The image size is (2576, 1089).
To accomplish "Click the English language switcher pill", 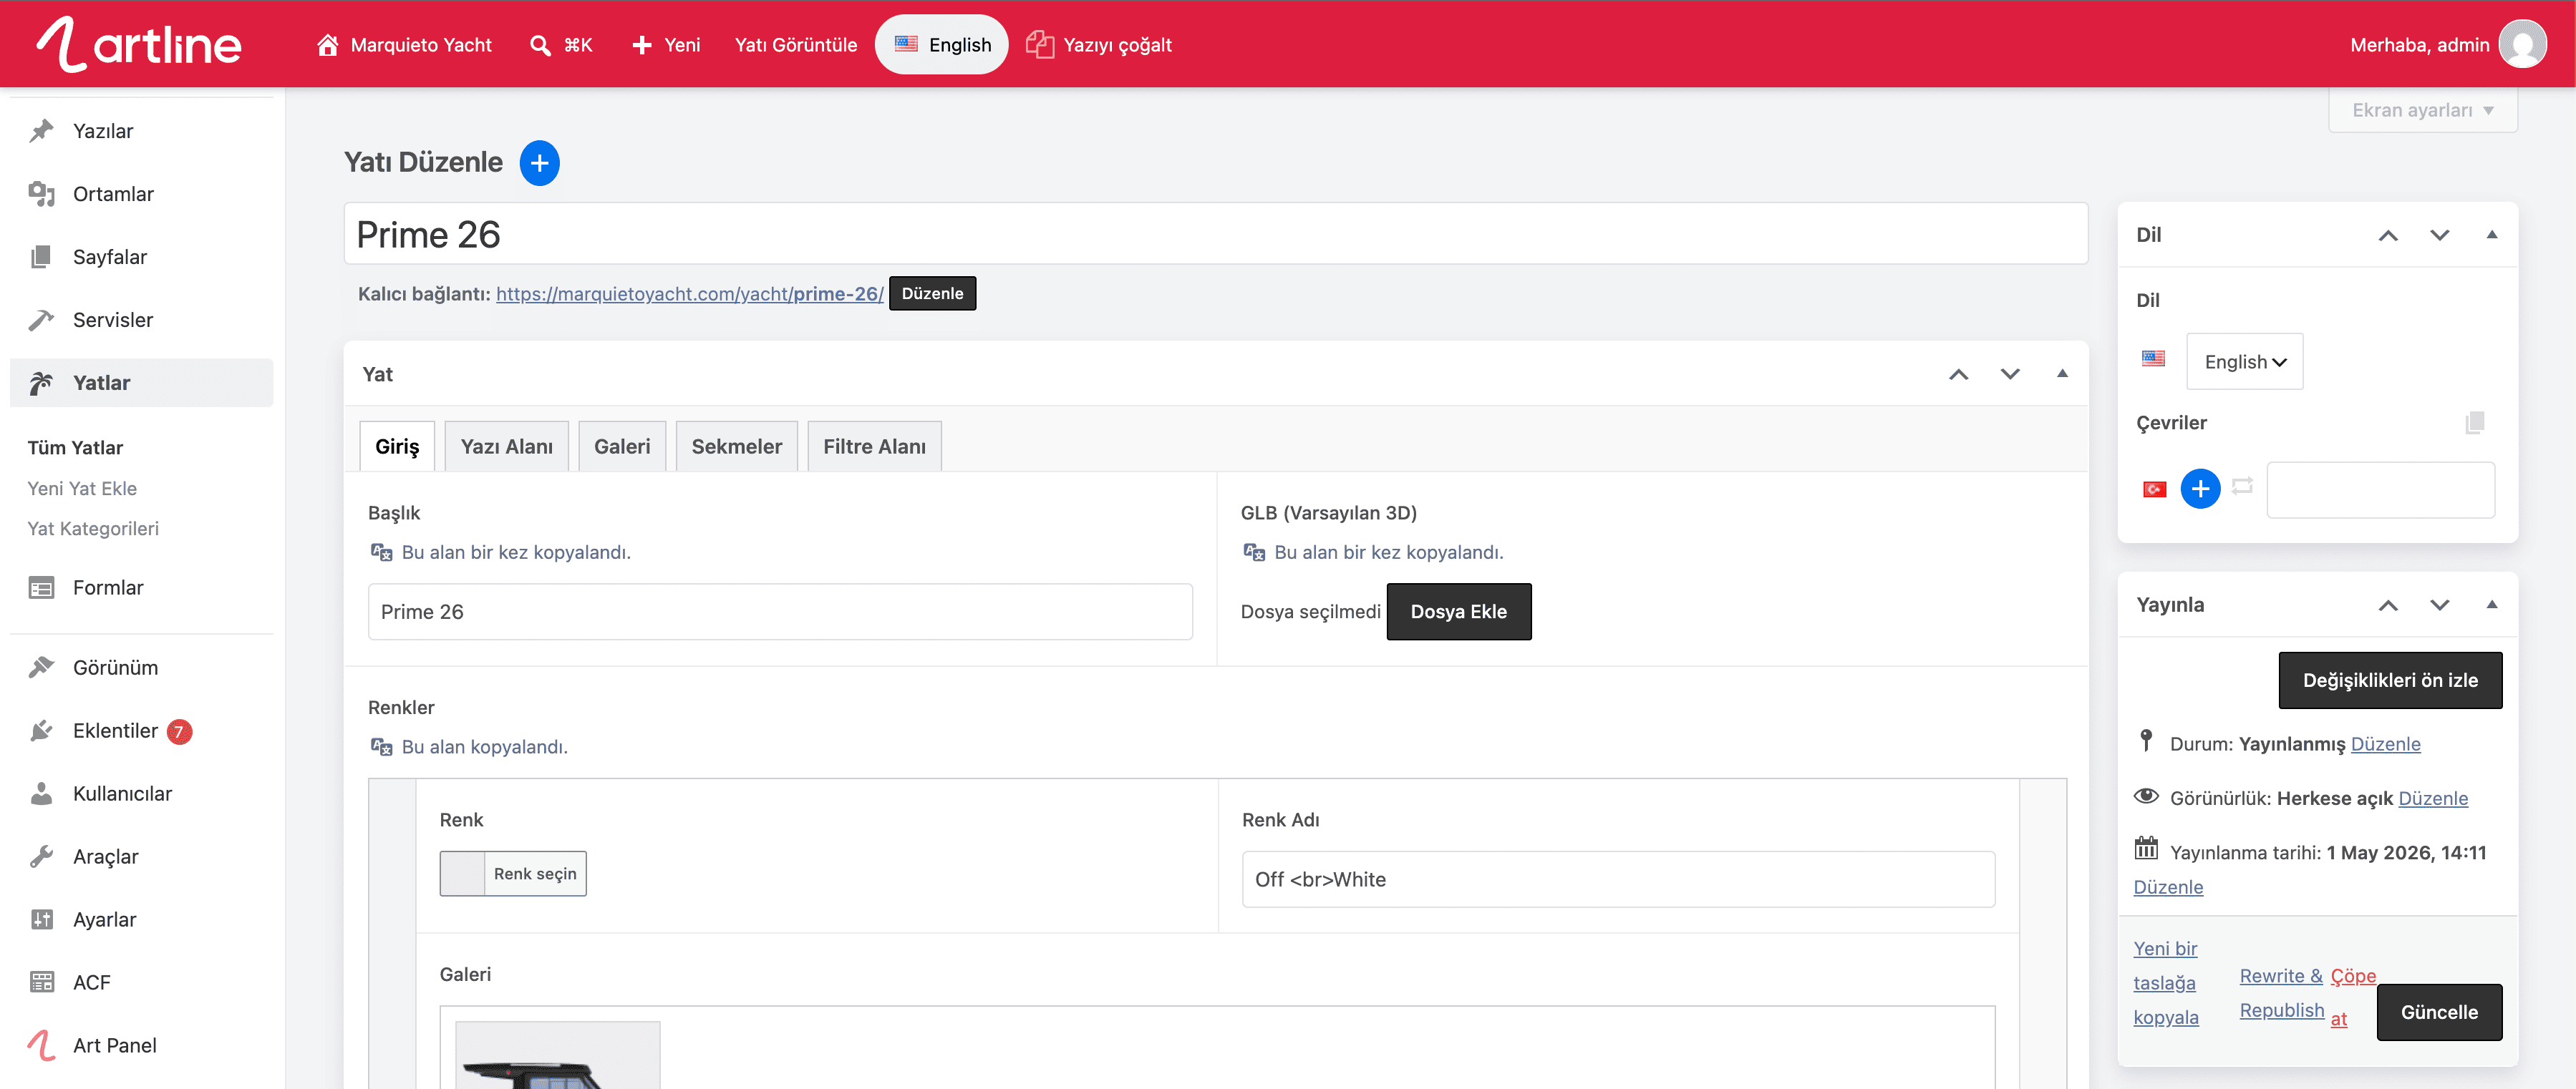I will point(942,45).
